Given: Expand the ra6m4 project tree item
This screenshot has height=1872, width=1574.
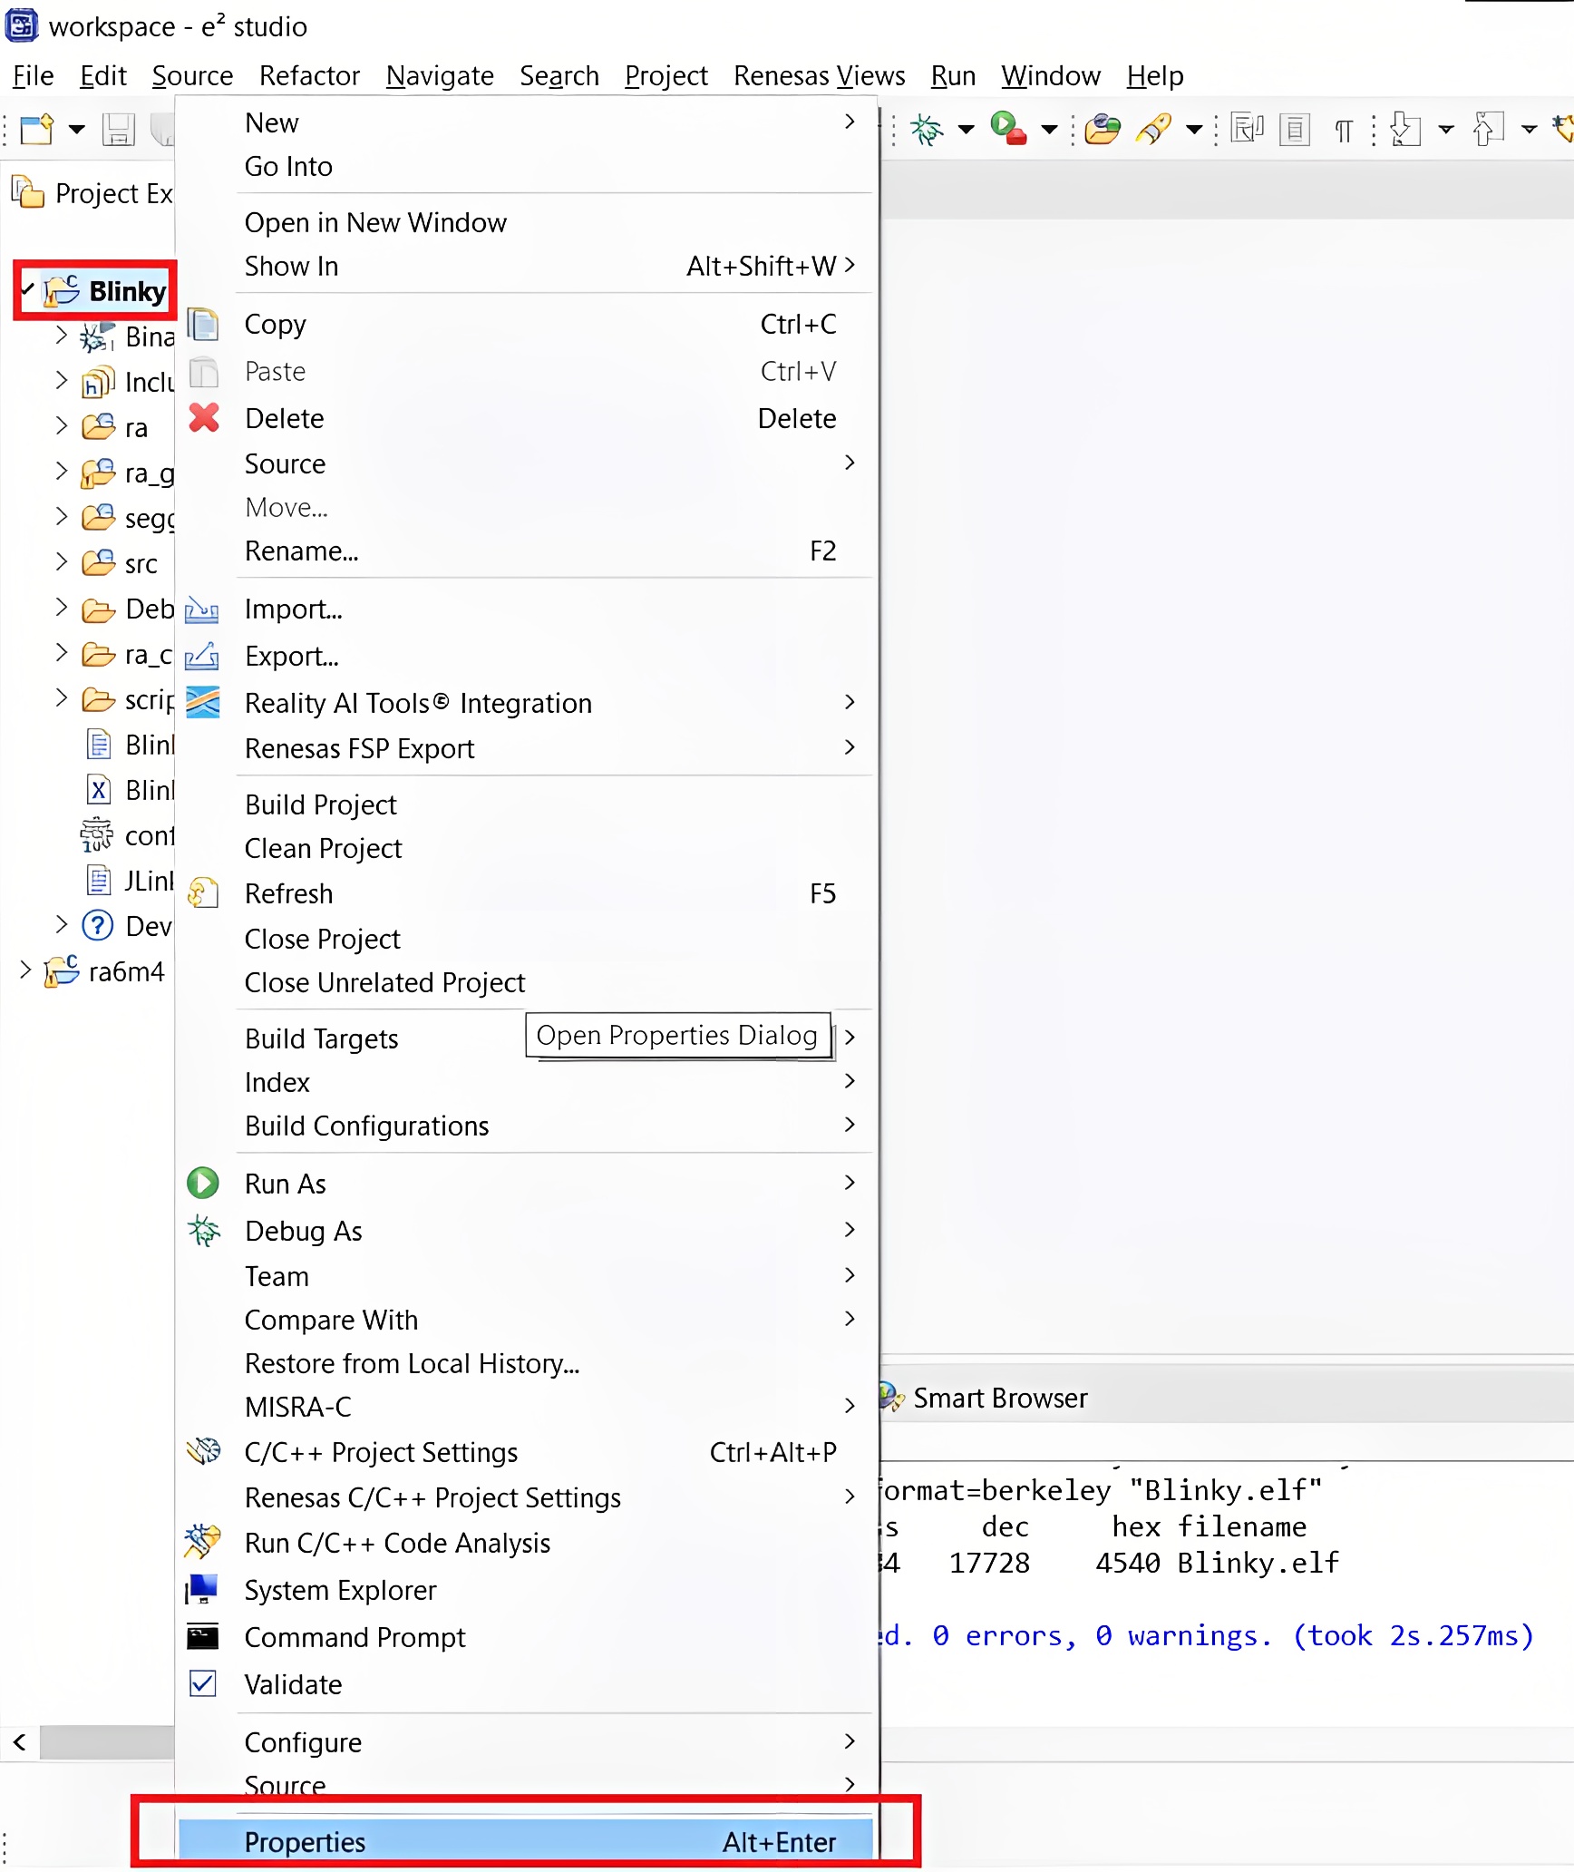Looking at the screenshot, I should coord(24,970).
